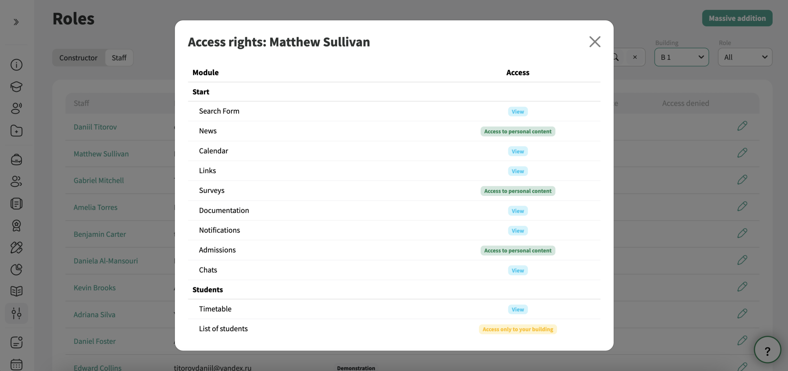Expand the sidebar with double chevron

pos(16,22)
